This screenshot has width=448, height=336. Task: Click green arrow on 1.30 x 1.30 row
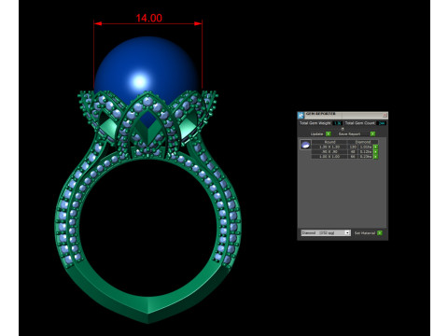click(375, 147)
